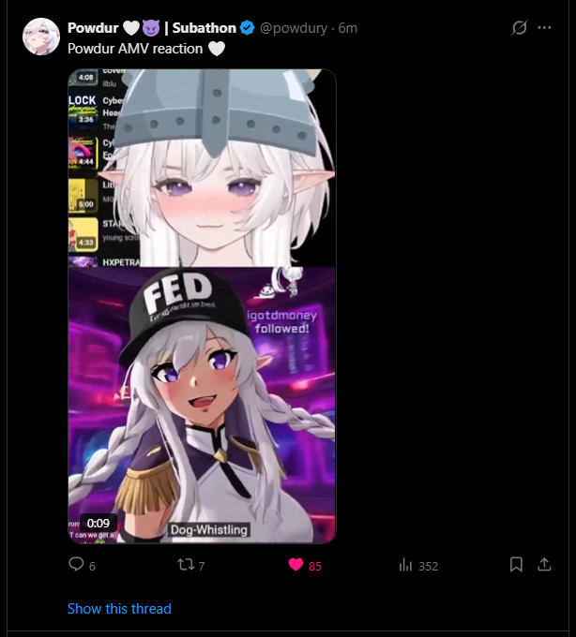576x637 pixels.
Task: Click the repost count 7
Action: pos(202,567)
